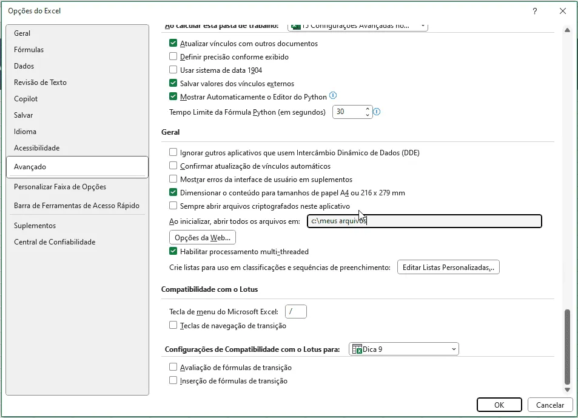Open the Fórmulas category

pyautogui.click(x=29, y=49)
